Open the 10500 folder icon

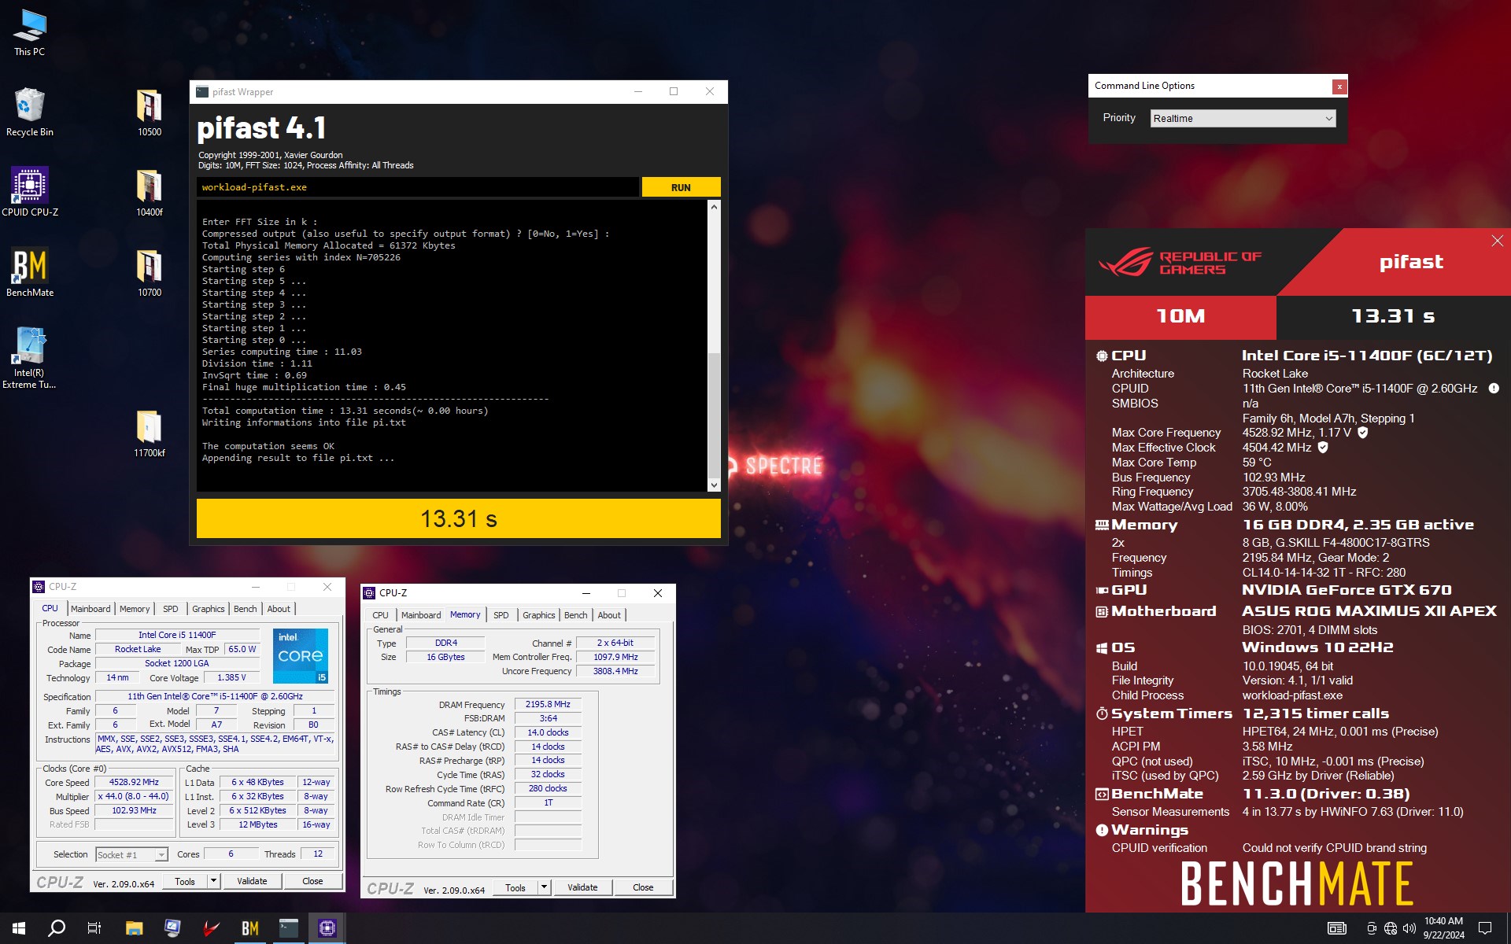point(150,112)
